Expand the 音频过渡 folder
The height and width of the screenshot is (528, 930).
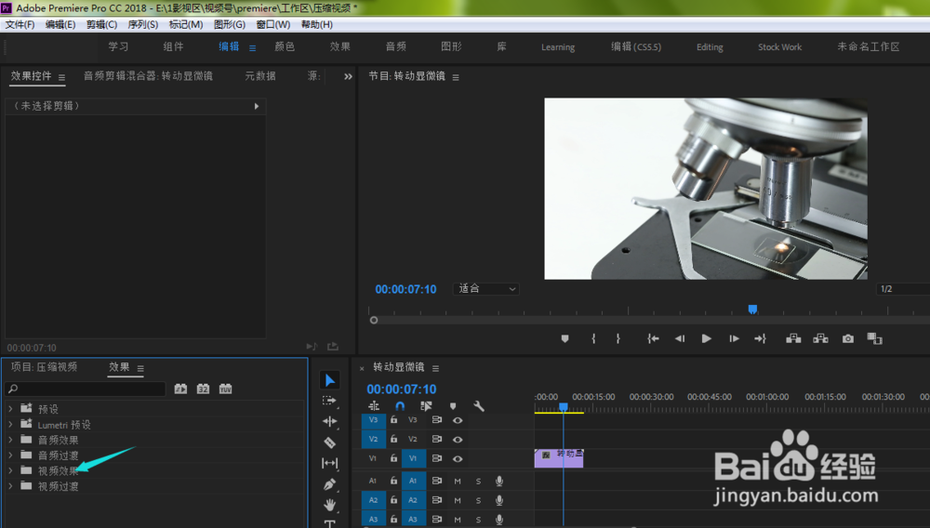pos(10,455)
